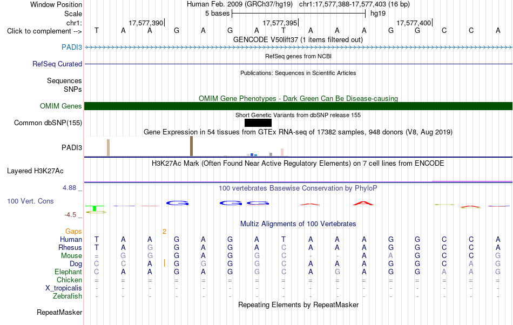Click 'Short Genetic Variants from dbSNP' title
This screenshot has height=325, width=513.
tap(298, 115)
